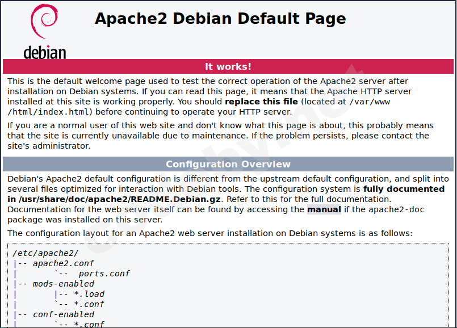The height and width of the screenshot is (328, 457).
Task: Click the '*.load' tree entry
Action: 89,294
